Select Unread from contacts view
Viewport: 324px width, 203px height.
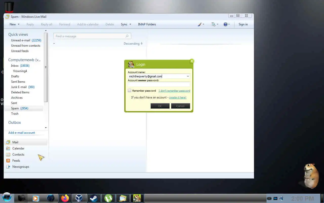click(26, 46)
